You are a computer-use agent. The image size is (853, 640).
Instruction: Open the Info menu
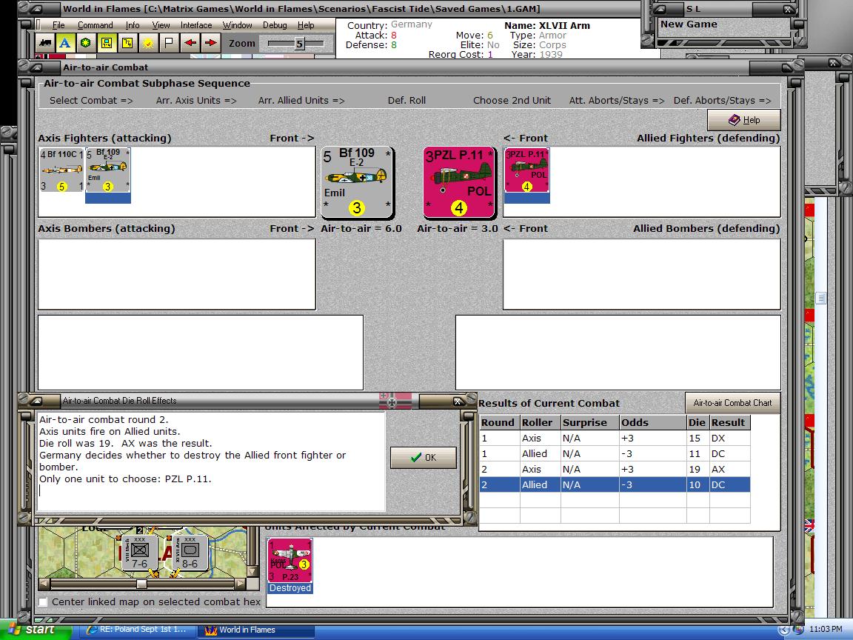click(133, 25)
